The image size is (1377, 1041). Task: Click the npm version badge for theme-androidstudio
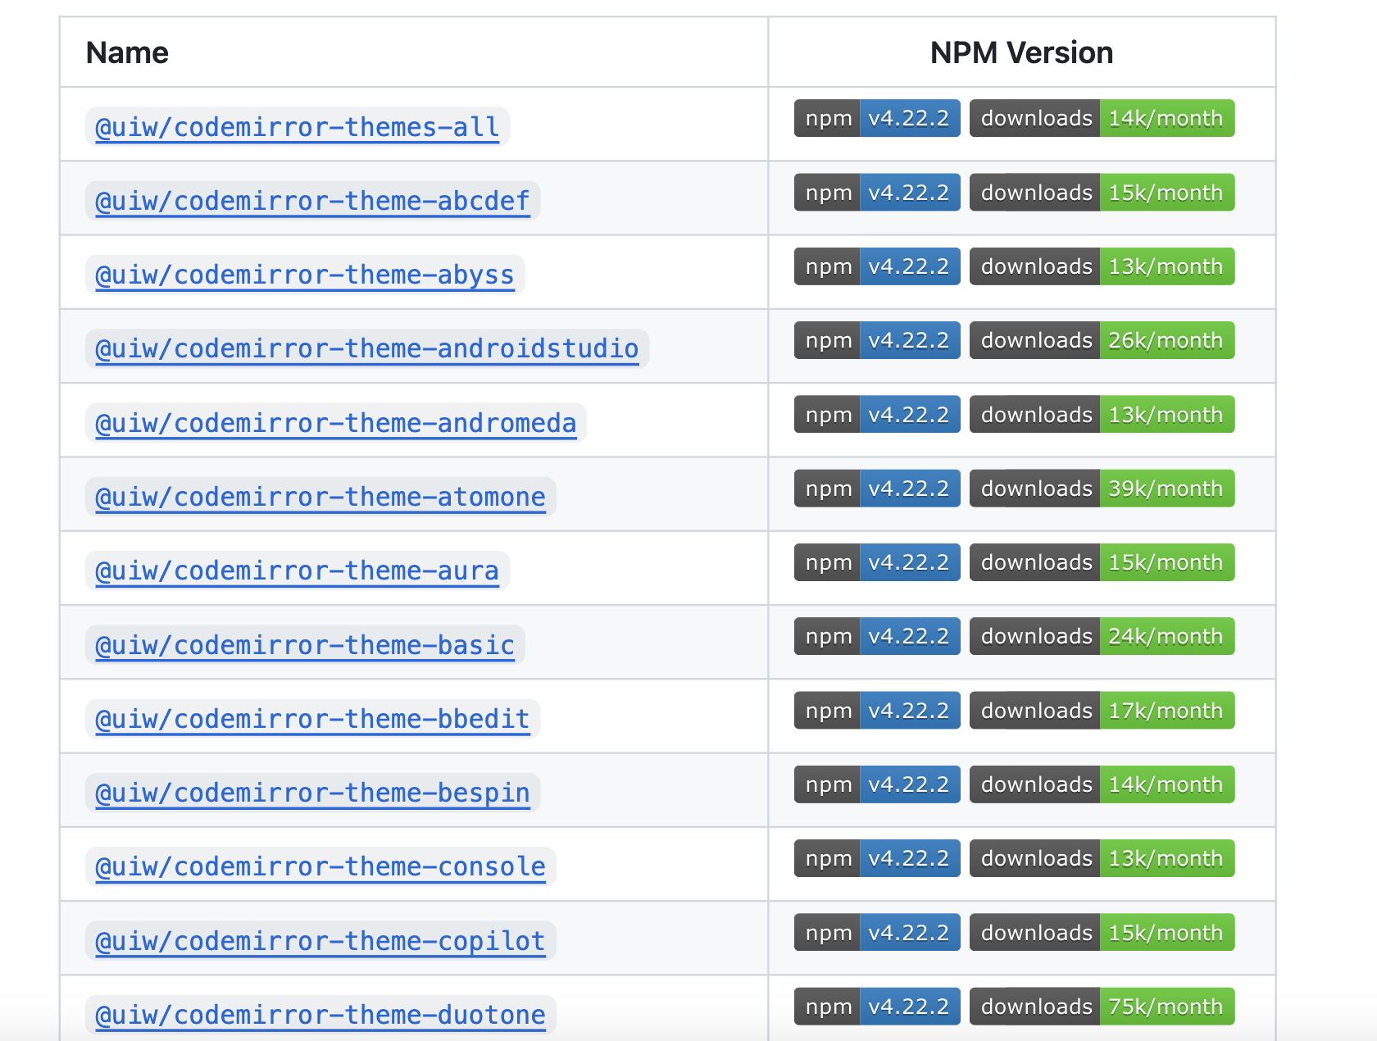tap(876, 339)
